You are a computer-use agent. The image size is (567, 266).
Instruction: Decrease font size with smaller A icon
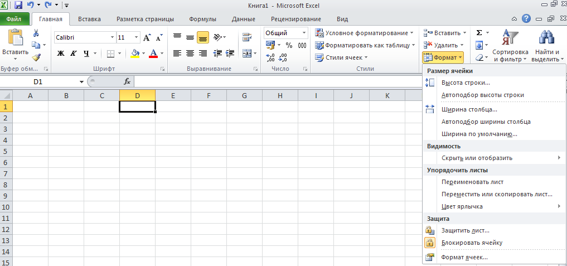tap(159, 37)
